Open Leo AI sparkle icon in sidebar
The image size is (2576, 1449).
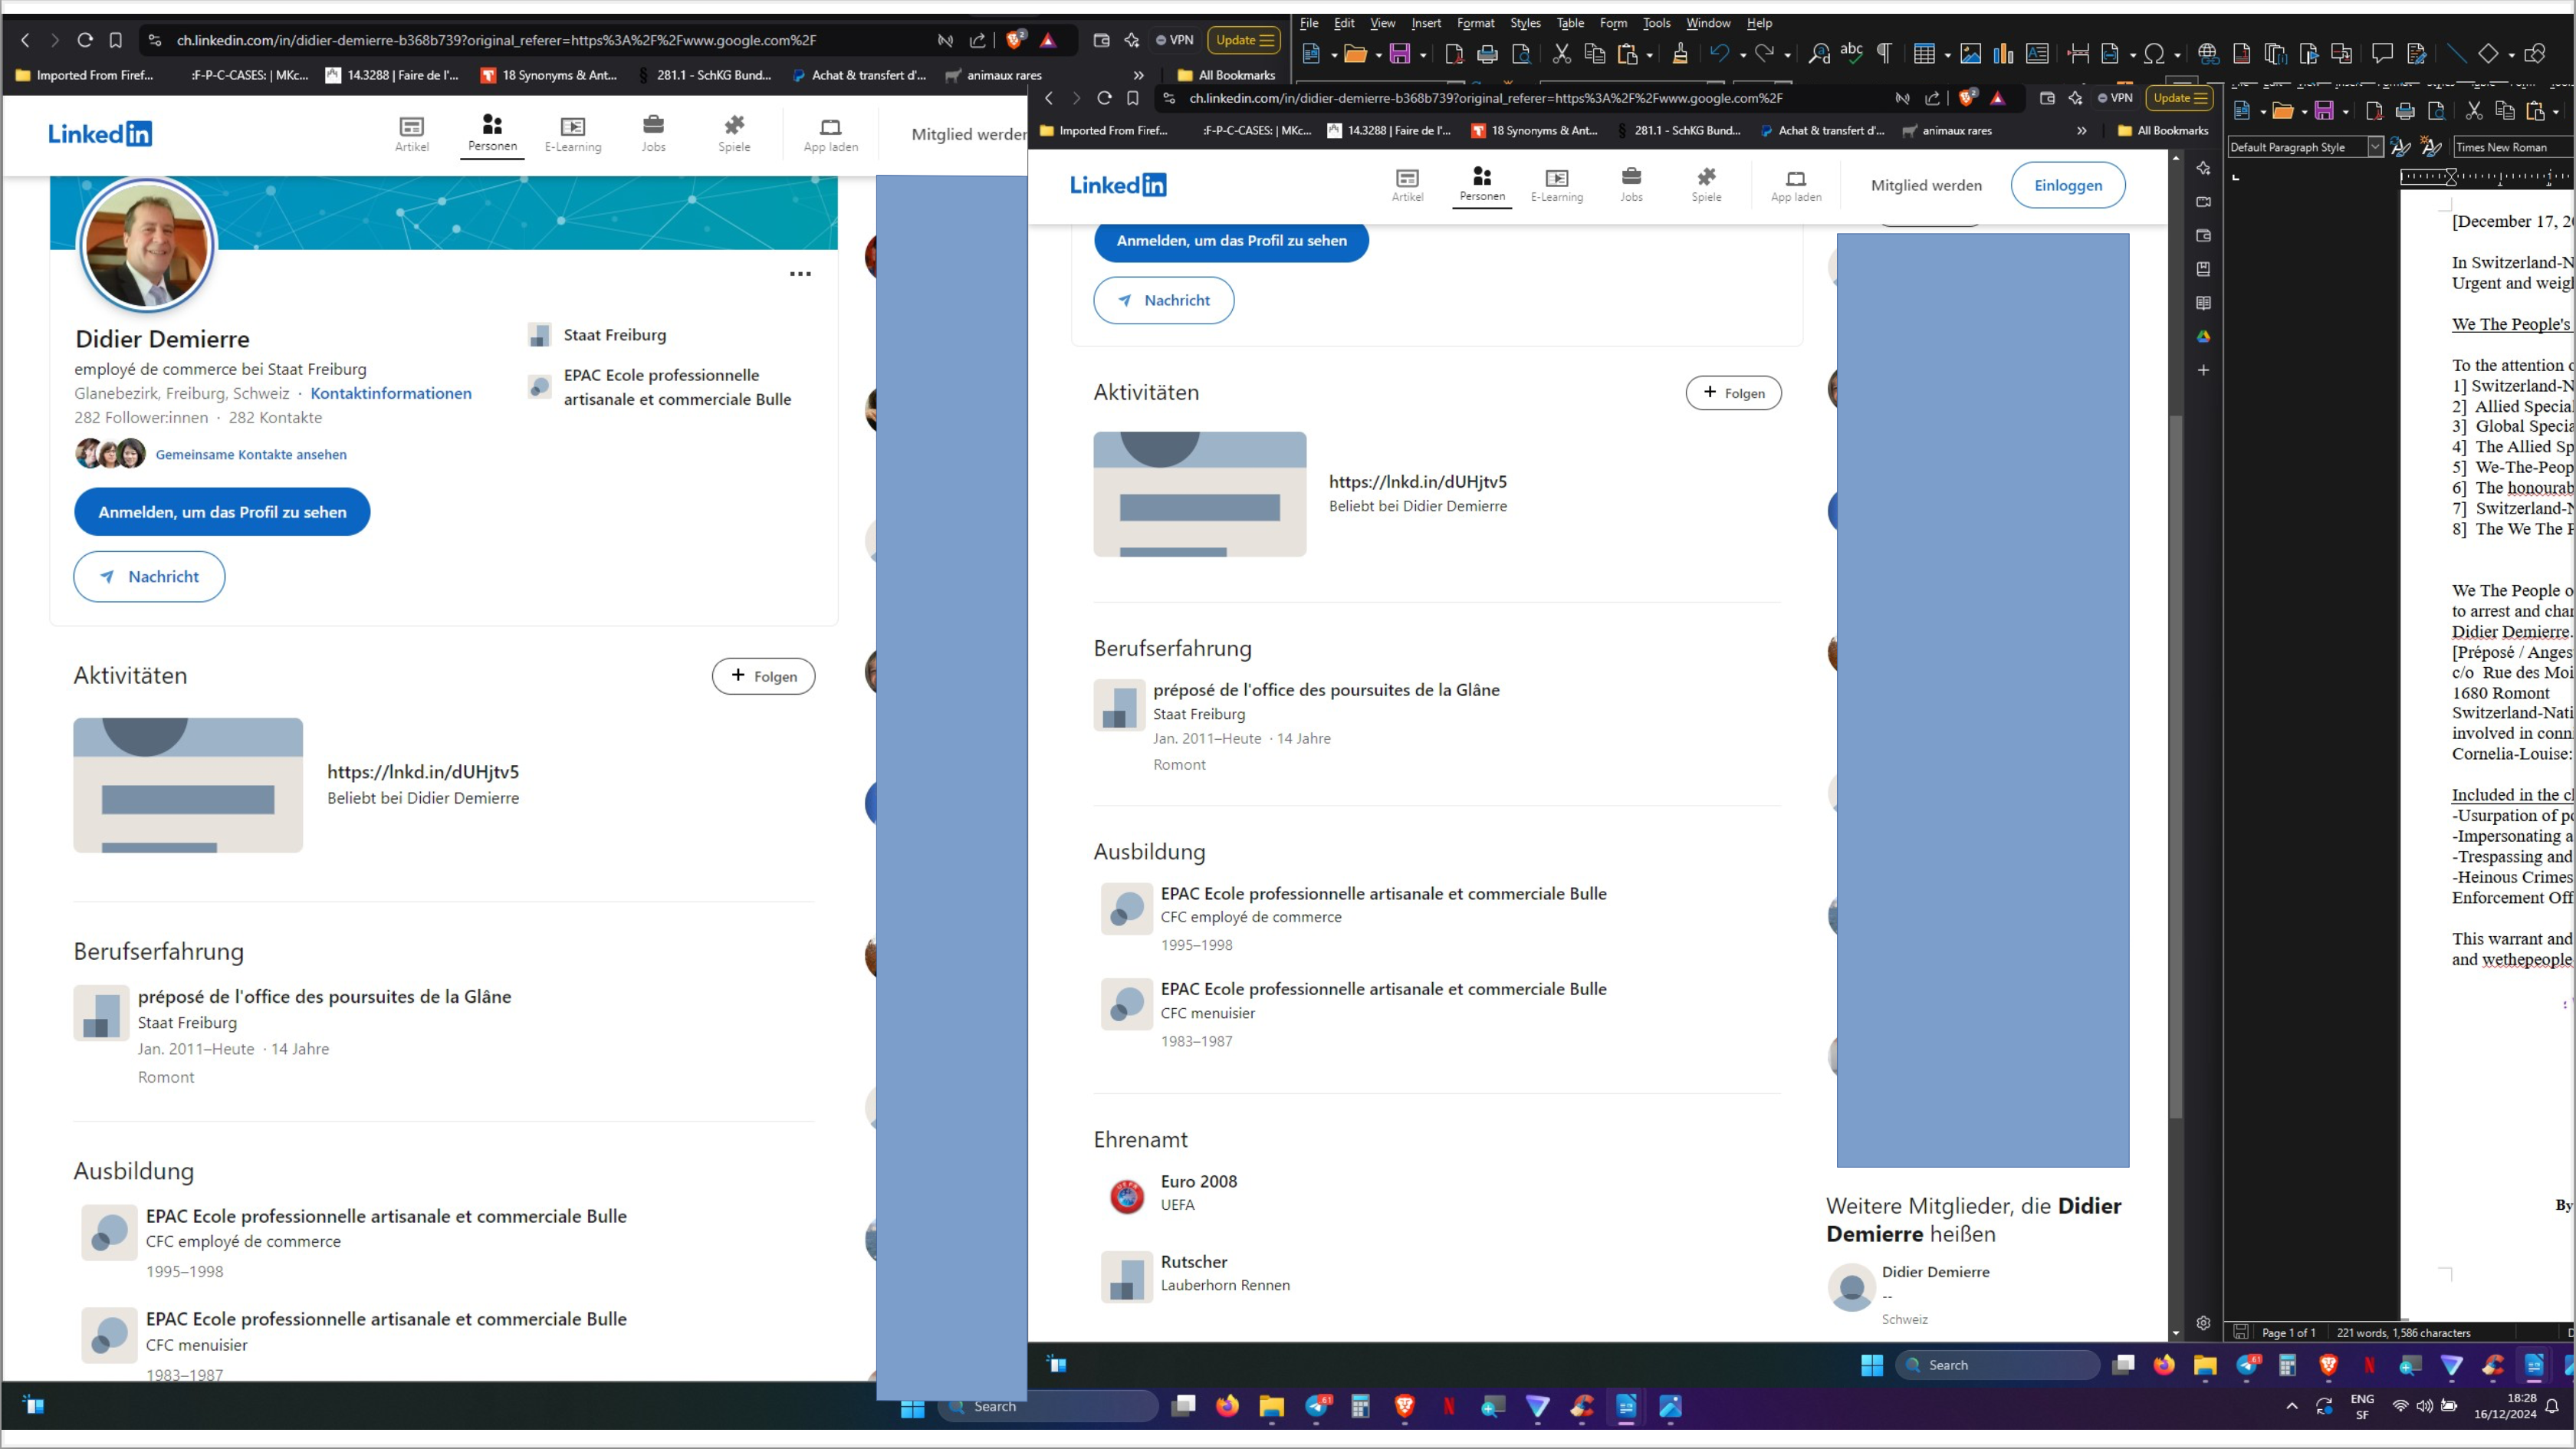[2203, 168]
